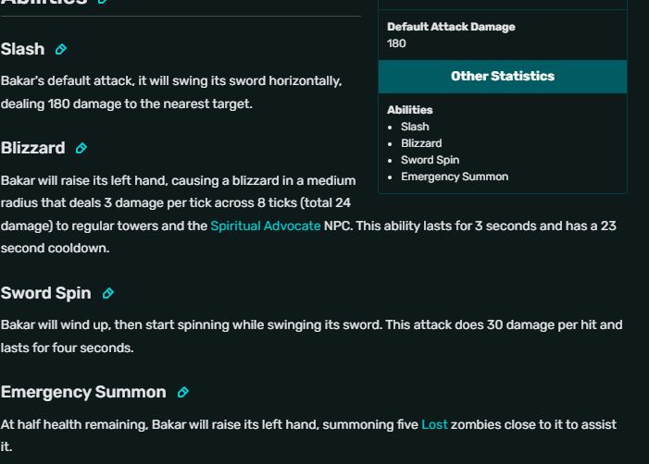Choose Emergency Summon in the infobox list
649x464 pixels.
455,177
